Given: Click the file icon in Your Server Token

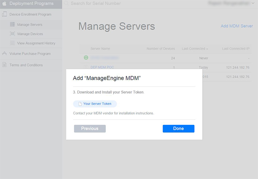Looking at the screenshot, I should click(80, 104).
